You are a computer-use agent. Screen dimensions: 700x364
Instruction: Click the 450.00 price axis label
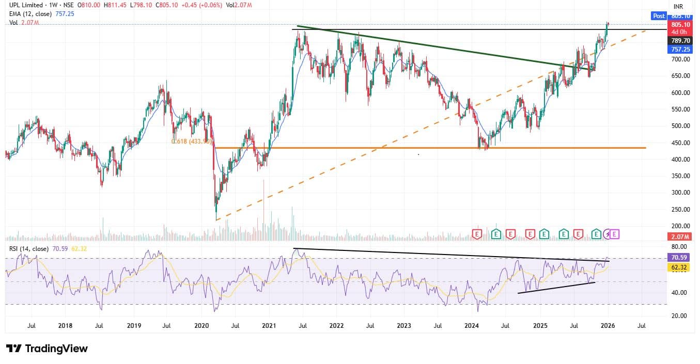681,143
